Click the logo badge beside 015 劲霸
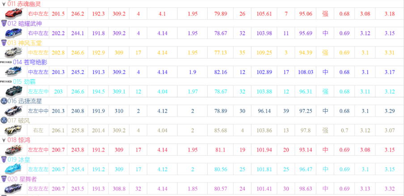The image size is (404, 196). (x=6, y=81)
